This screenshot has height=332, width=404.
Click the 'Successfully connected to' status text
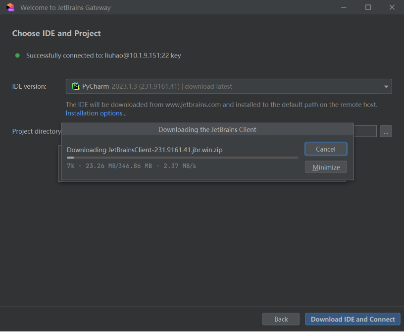103,55
